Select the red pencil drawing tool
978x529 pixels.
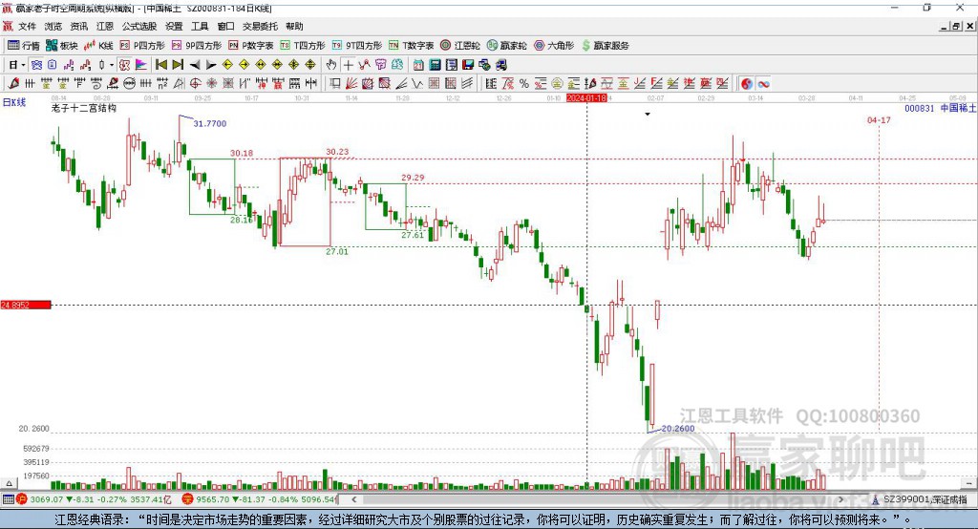pyautogui.click(x=13, y=84)
